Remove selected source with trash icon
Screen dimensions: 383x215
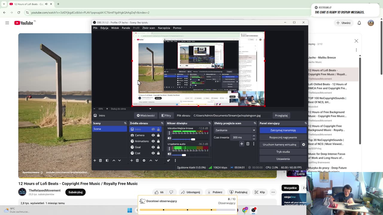137,160
